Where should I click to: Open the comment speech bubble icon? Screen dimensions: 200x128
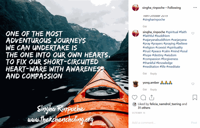pos(143,97)
